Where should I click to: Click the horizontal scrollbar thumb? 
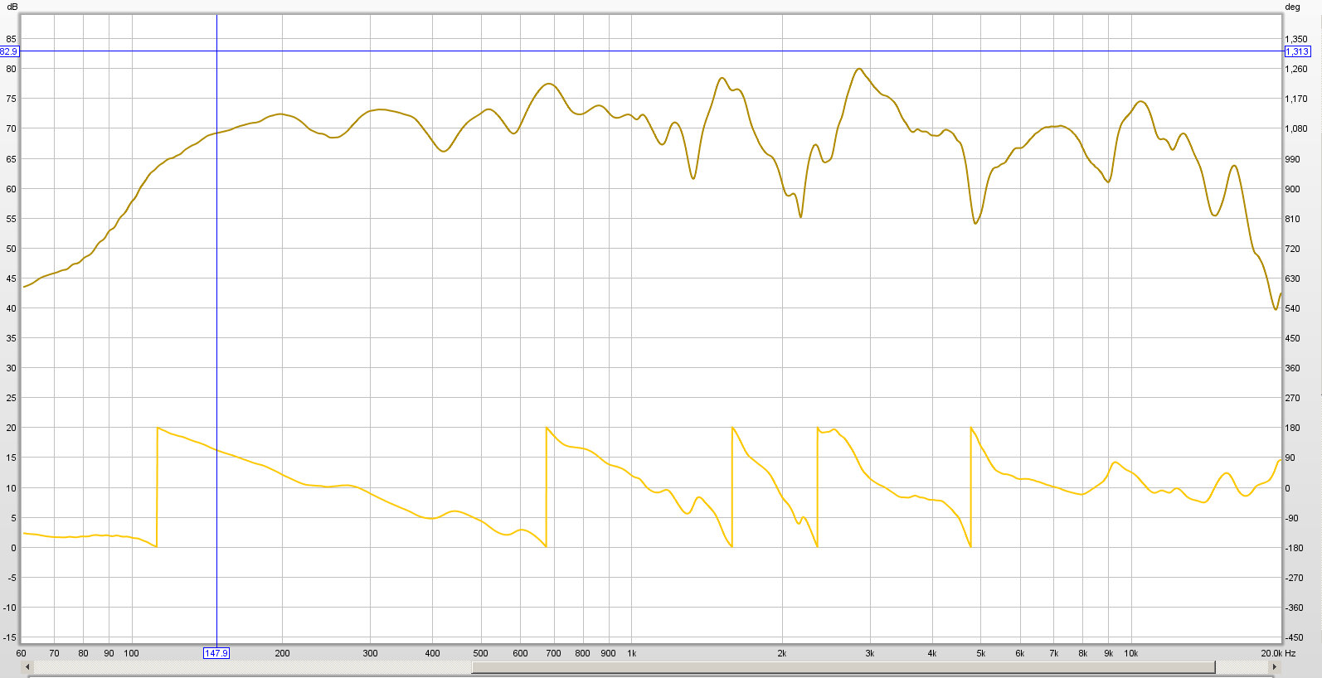point(843,667)
